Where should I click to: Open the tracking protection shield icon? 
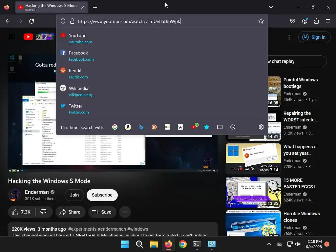63,21
